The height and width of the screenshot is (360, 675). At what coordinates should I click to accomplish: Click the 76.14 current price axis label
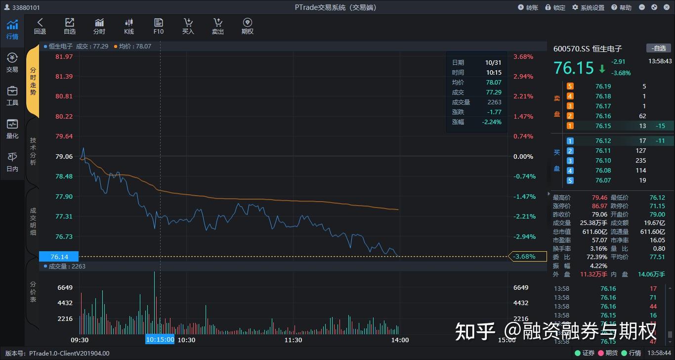point(59,257)
